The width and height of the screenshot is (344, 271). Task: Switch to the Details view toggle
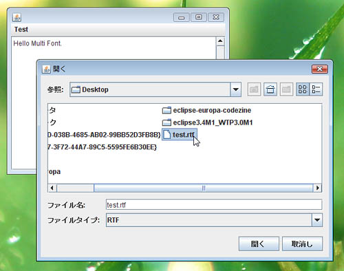[316, 89]
